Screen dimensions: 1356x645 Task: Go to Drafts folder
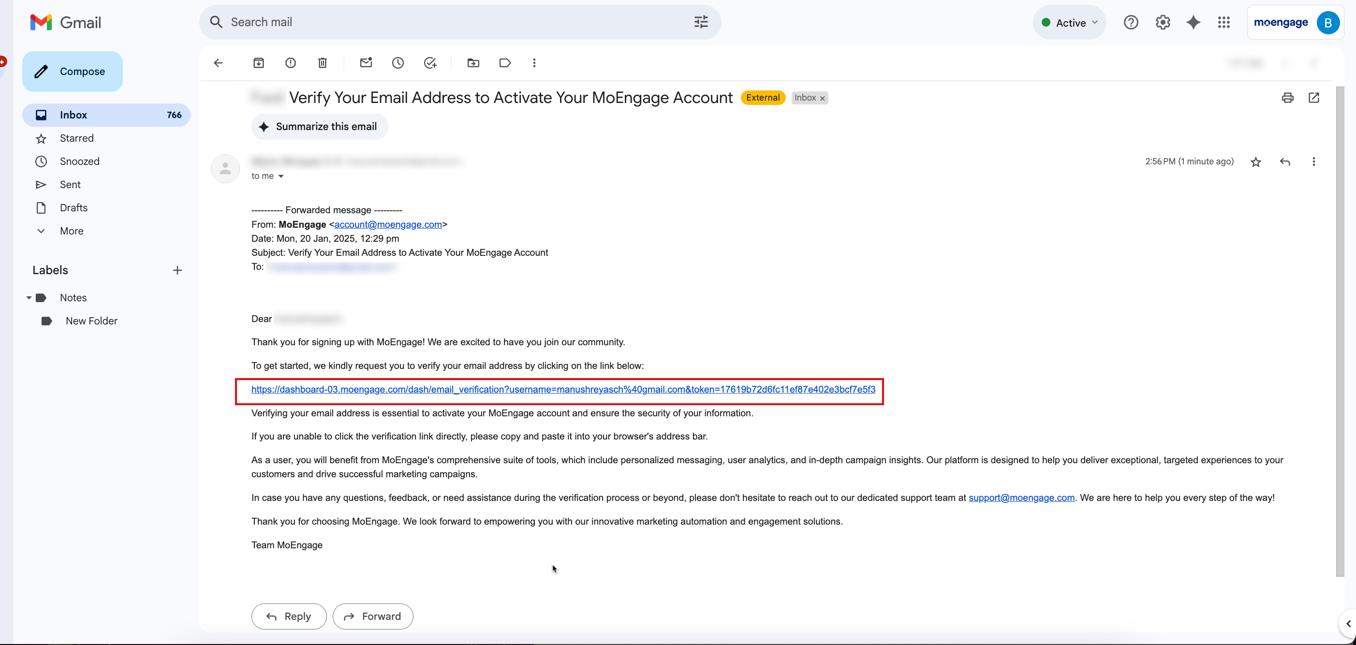click(x=74, y=208)
